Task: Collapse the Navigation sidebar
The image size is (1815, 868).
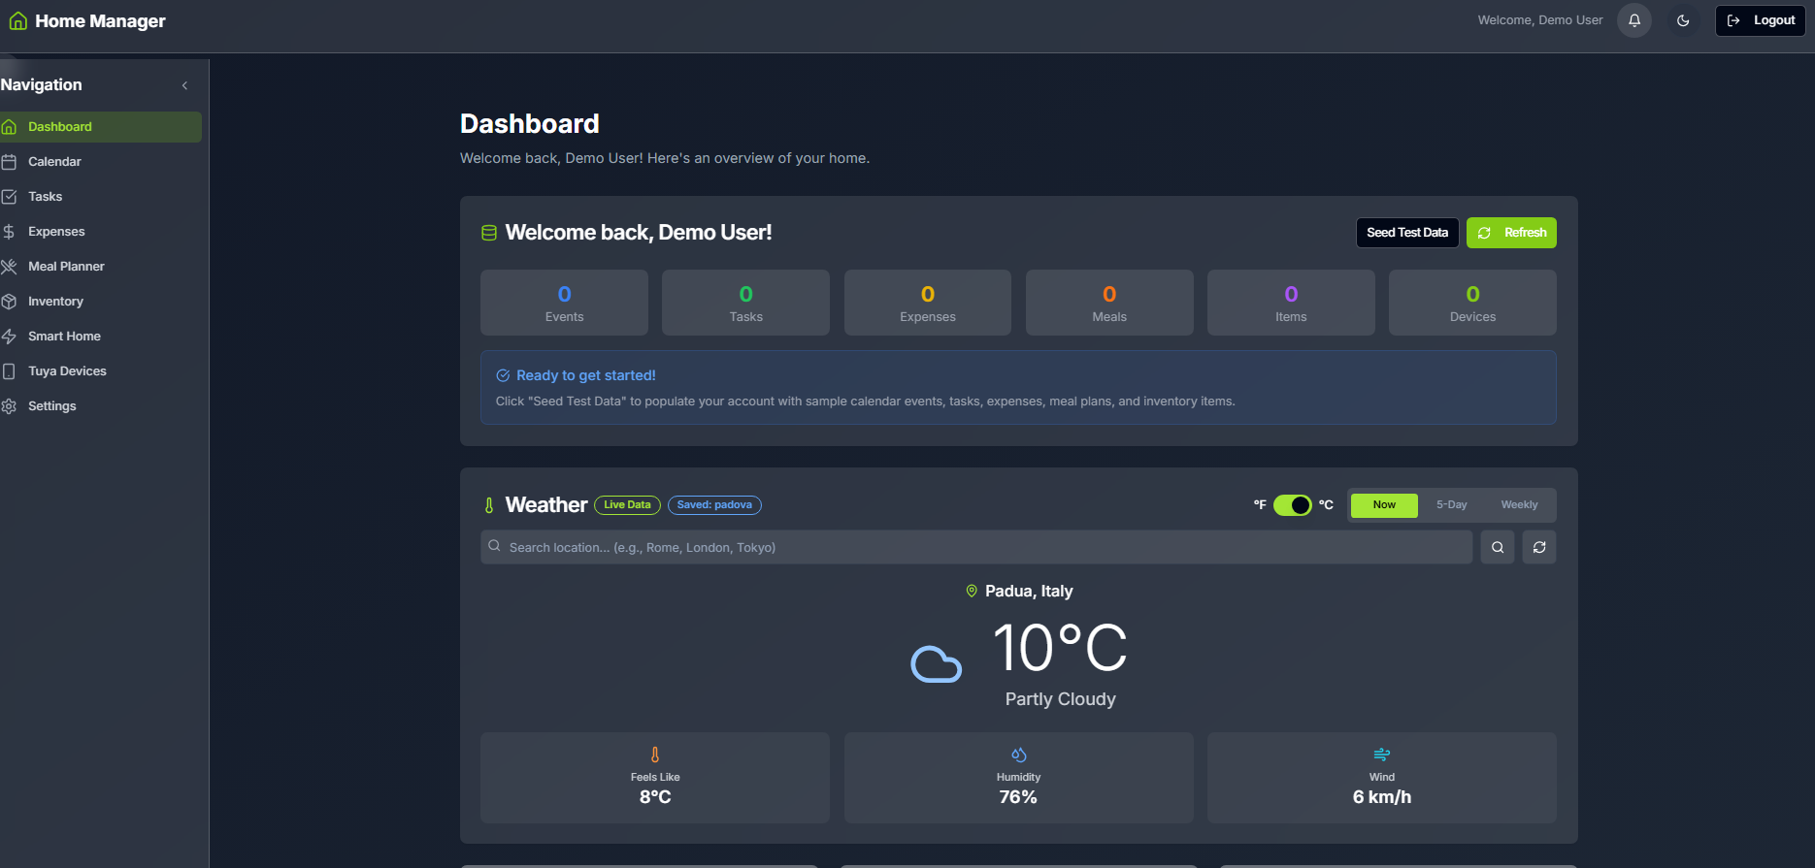Action: click(184, 85)
